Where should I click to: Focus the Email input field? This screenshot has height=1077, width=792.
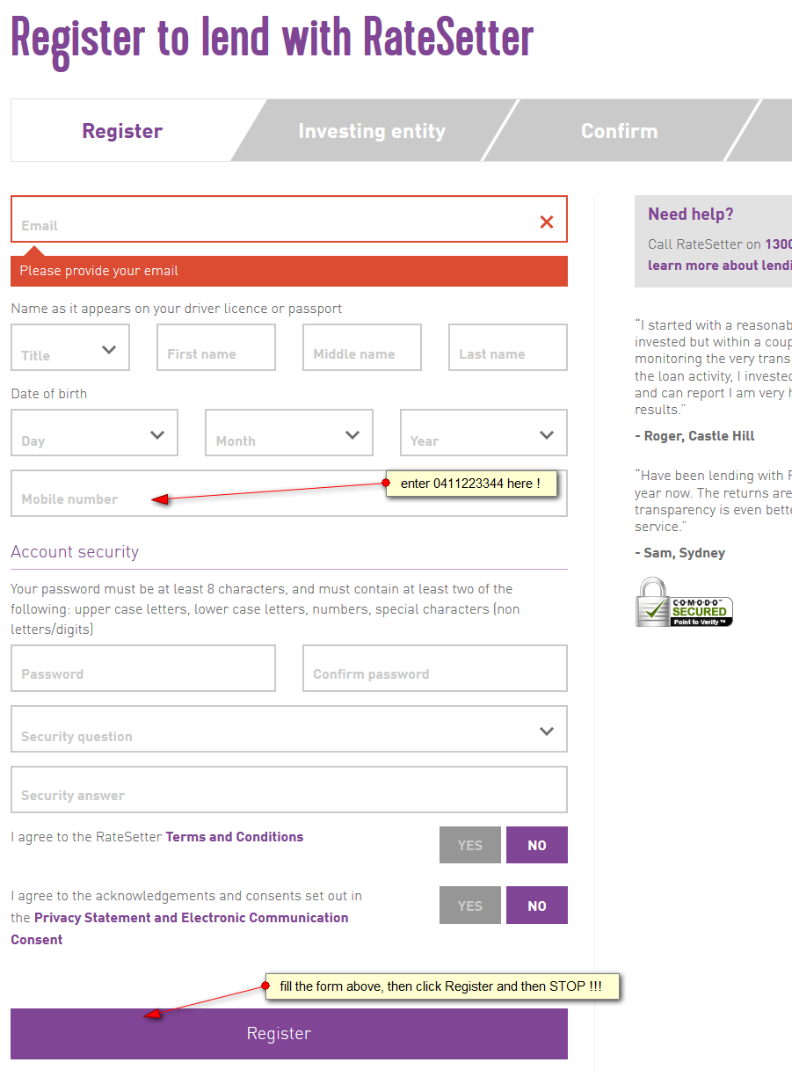tap(289, 219)
